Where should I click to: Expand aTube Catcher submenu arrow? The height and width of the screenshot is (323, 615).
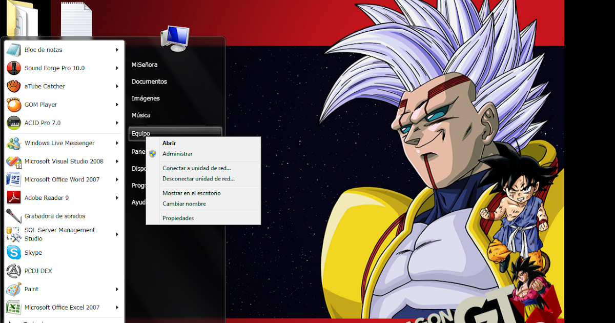pos(117,86)
